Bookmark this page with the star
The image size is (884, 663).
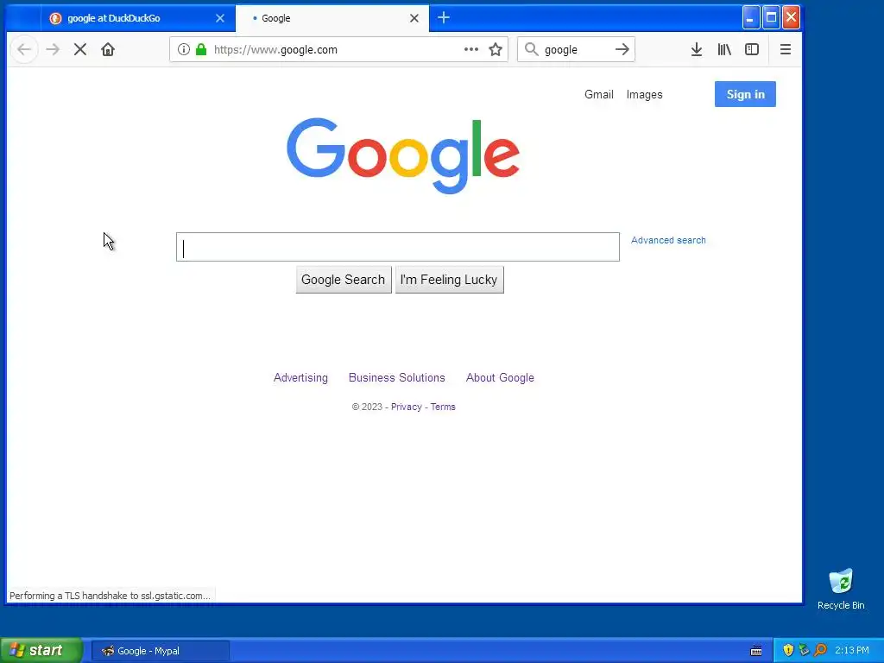[496, 49]
